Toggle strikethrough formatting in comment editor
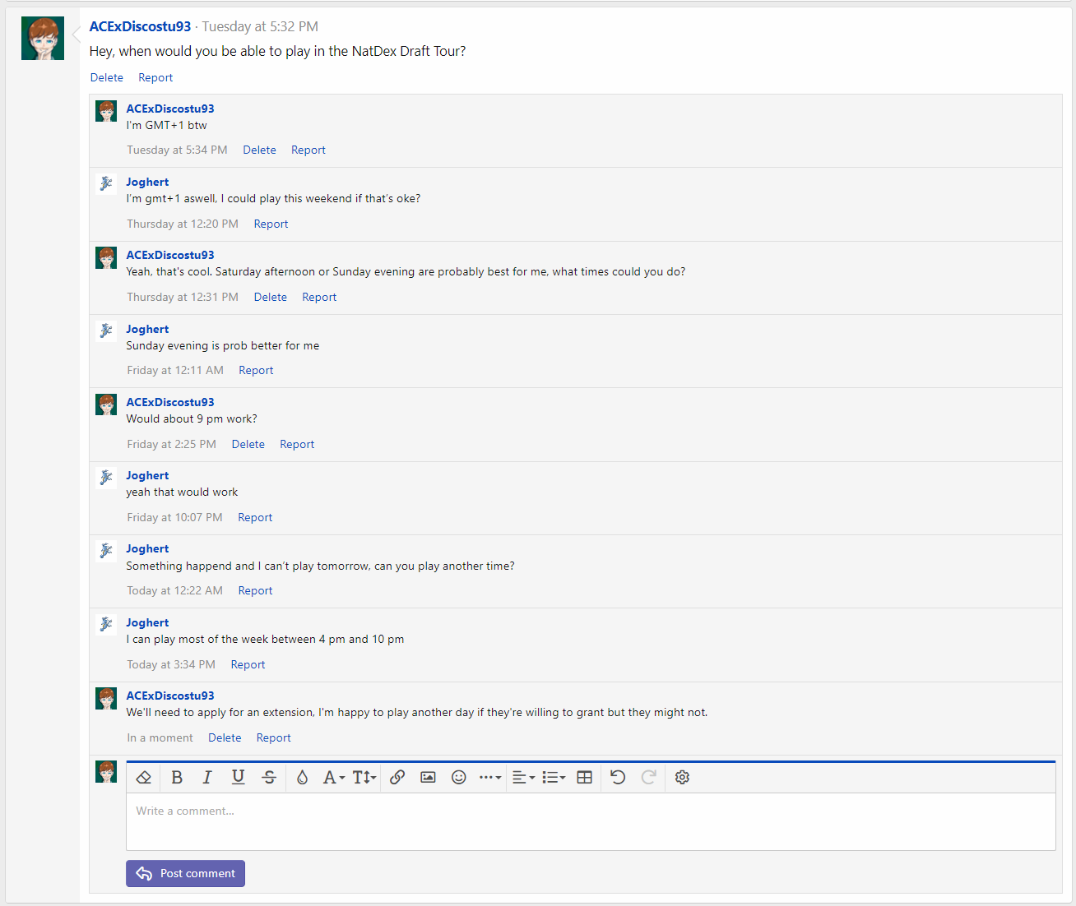Image resolution: width=1076 pixels, height=906 pixels. (269, 778)
